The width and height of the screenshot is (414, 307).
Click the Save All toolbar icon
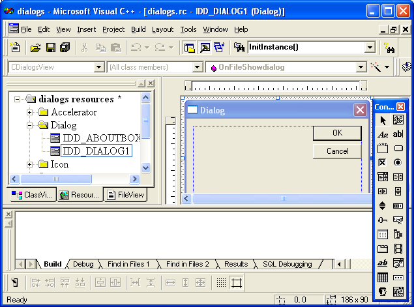point(65,48)
